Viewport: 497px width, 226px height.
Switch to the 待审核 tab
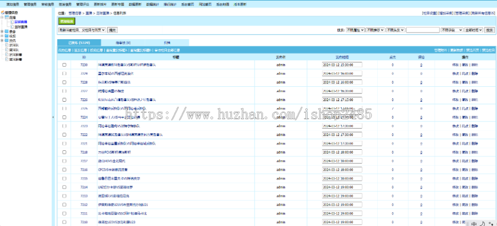(x=123, y=43)
